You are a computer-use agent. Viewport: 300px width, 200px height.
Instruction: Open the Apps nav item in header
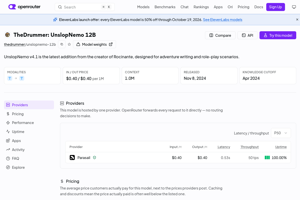(218, 7)
